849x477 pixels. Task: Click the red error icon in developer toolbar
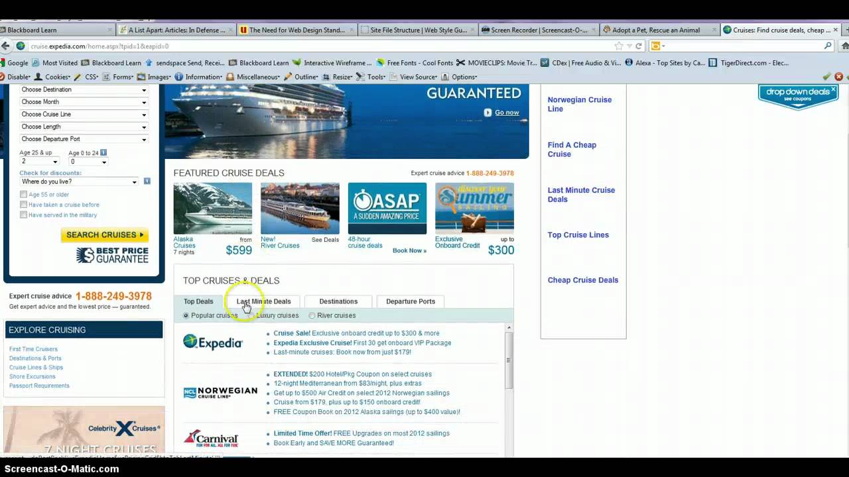tap(839, 77)
